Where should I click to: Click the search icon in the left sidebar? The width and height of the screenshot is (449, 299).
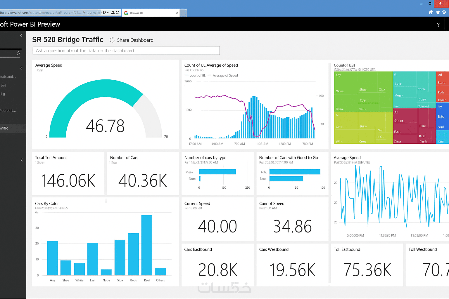click(x=18, y=53)
